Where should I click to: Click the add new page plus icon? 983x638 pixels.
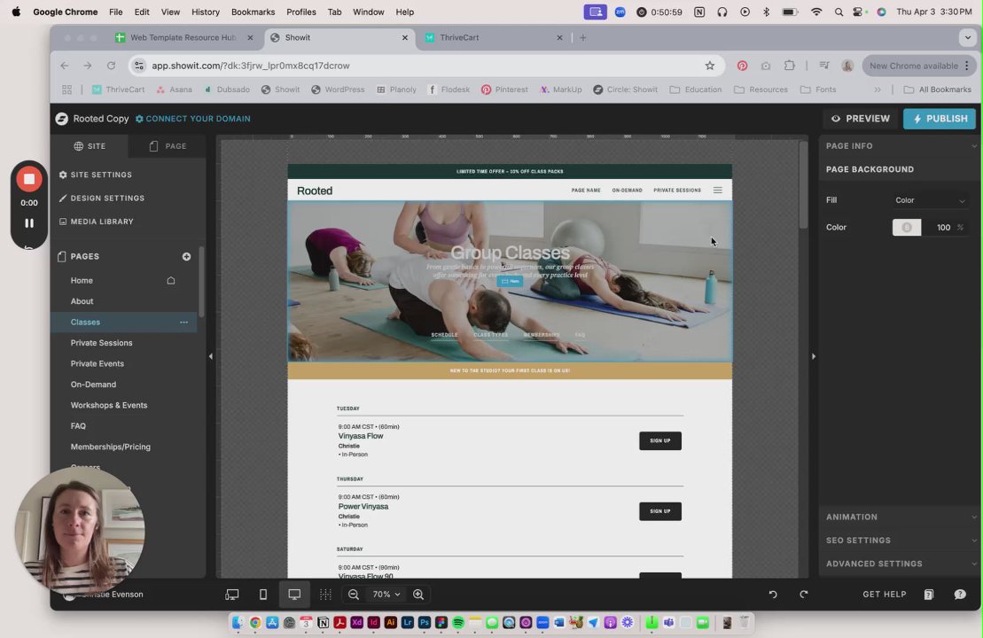(x=186, y=256)
